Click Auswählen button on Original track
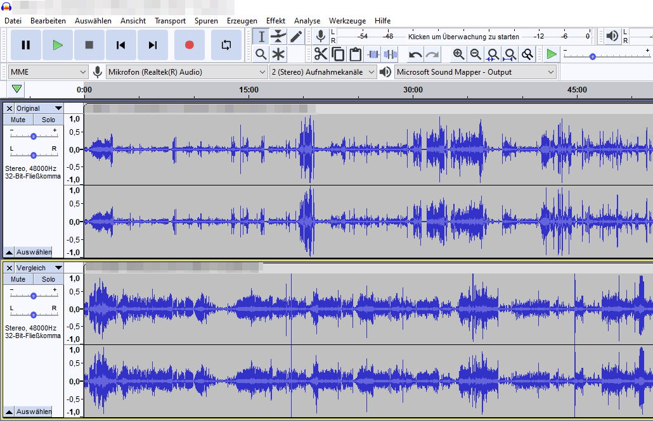 point(34,252)
